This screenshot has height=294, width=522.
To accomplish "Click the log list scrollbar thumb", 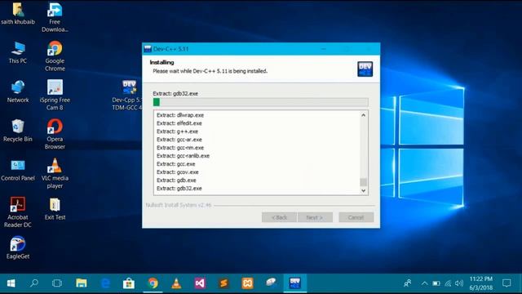I will tap(363, 182).
